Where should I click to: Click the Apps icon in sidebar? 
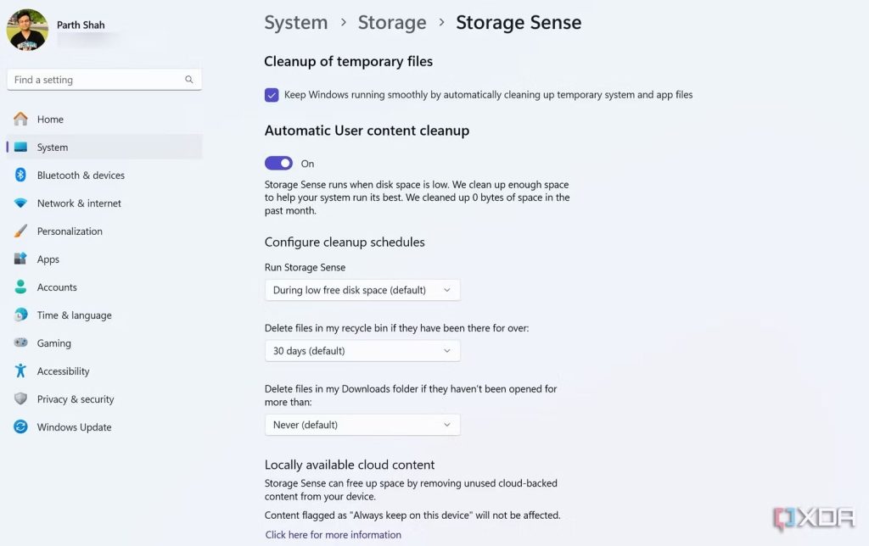[x=20, y=259]
